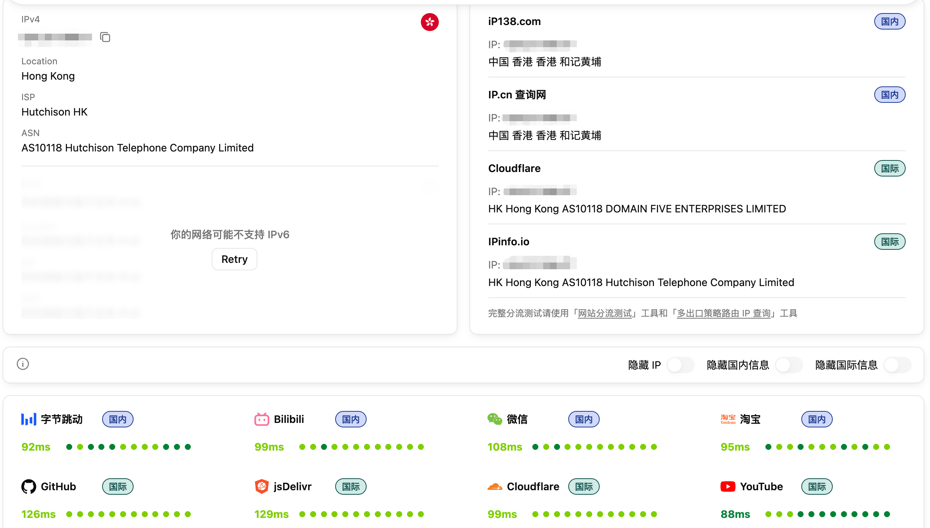
Task: Click the 你的网络可能不支持 IPv6 message
Action: point(230,234)
